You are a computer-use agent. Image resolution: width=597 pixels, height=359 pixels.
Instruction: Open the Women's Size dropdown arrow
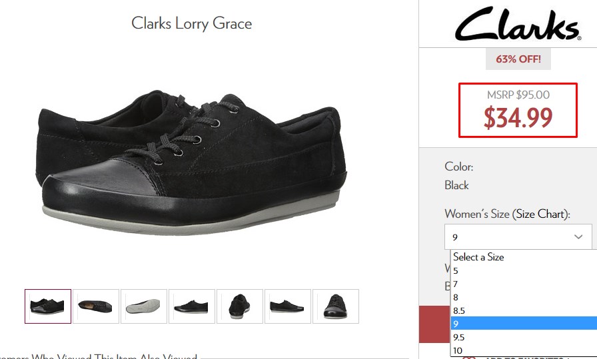(x=578, y=237)
